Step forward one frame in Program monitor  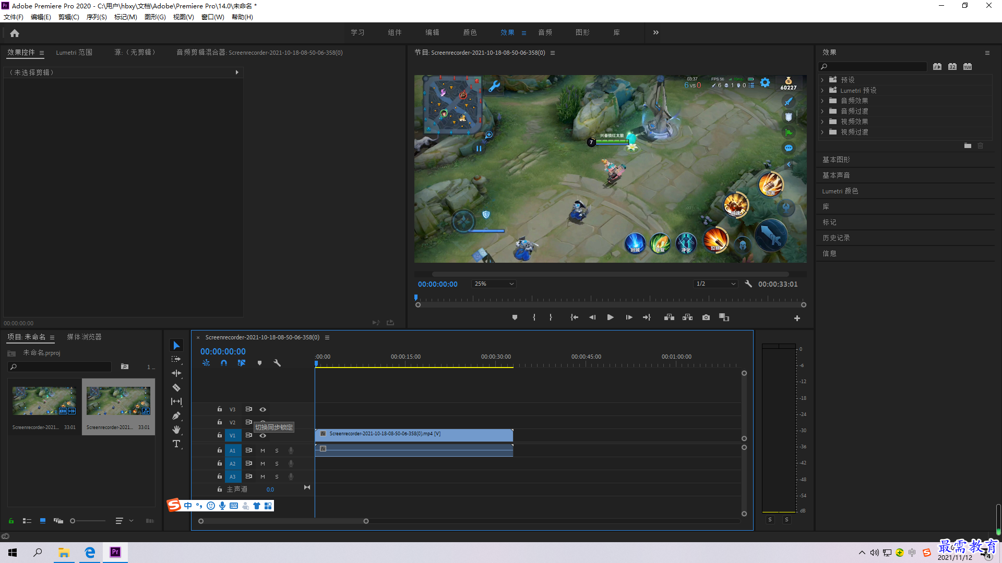pos(629,317)
